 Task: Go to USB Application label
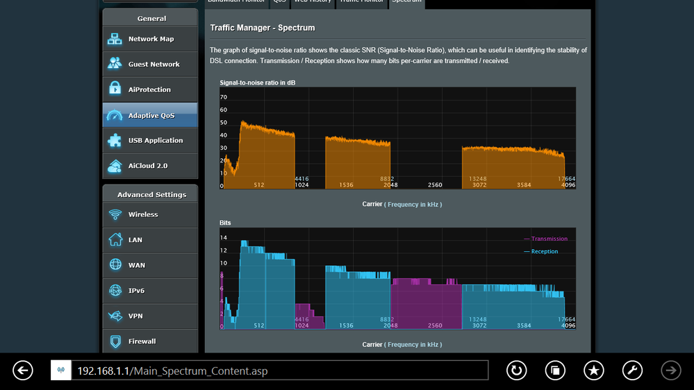tap(156, 141)
